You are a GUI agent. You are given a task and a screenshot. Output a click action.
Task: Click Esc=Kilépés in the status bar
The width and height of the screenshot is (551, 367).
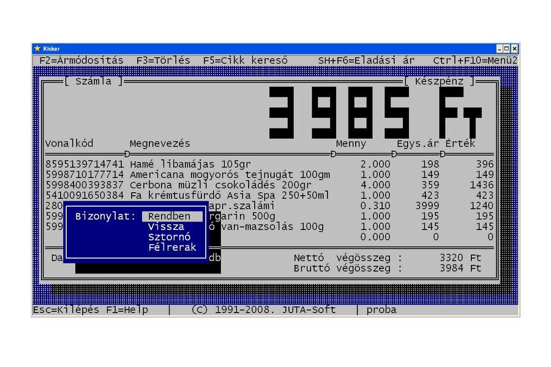point(66,310)
